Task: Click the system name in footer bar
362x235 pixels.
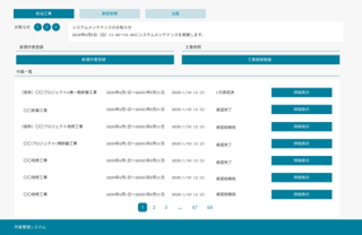Action: click(x=30, y=227)
